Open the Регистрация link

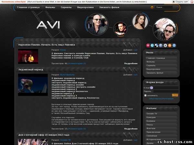click(168, 99)
